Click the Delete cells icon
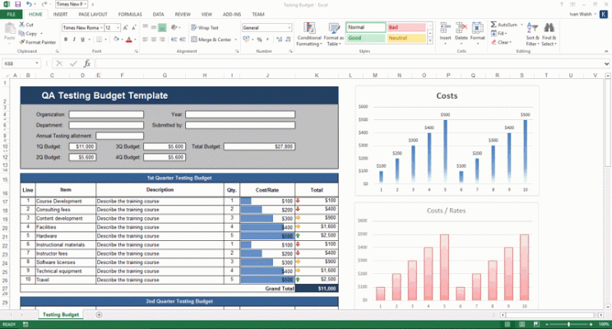Viewport: 612px width, 329px height. [461, 29]
